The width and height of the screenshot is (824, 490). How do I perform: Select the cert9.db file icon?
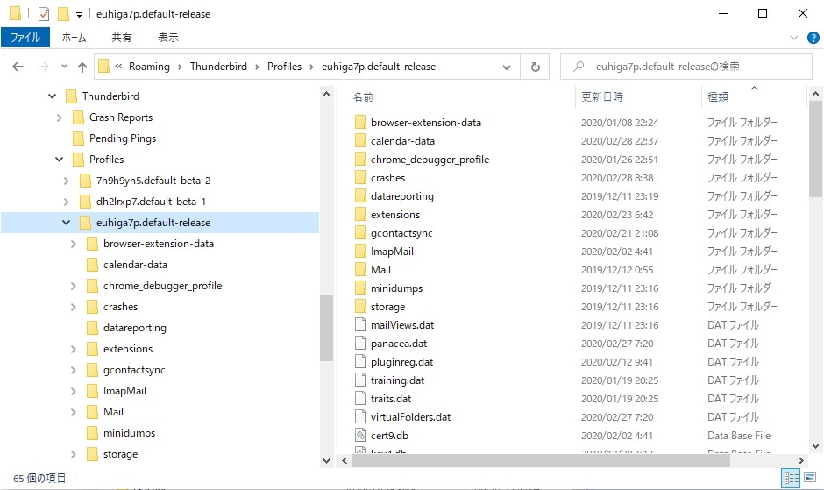click(360, 436)
